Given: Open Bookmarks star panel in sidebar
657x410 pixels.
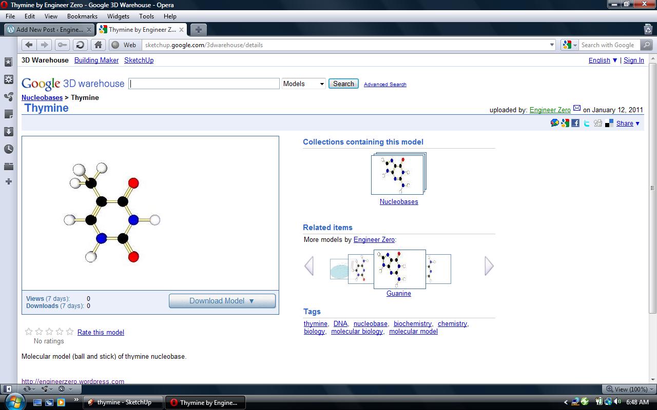Looking at the screenshot, I should pos(8,62).
